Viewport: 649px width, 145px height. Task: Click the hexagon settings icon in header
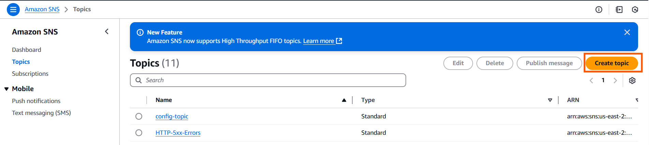click(x=635, y=10)
